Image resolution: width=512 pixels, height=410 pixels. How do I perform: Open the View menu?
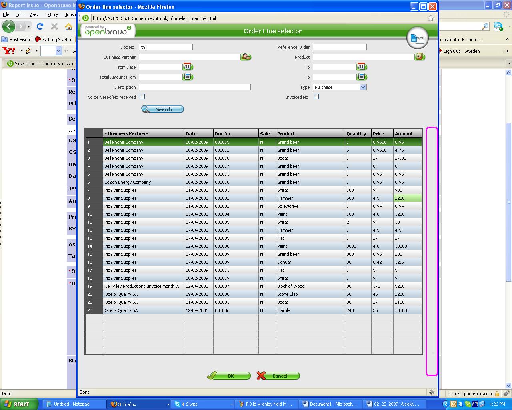tap(34, 14)
